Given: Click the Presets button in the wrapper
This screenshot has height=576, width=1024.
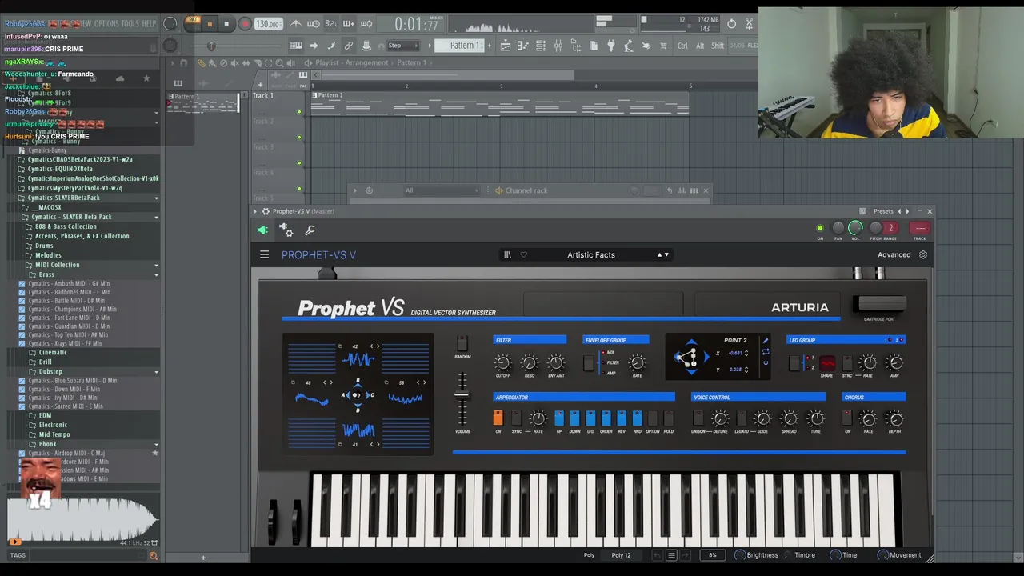Looking at the screenshot, I should 883,211.
